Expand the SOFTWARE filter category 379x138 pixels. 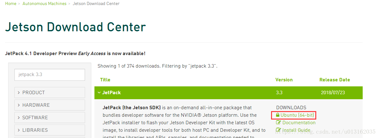coord(50,117)
